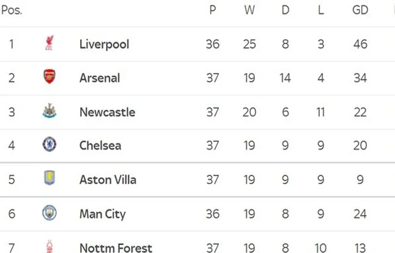Click the Chelsea club crest
395x253 pixels.
pos(49,144)
